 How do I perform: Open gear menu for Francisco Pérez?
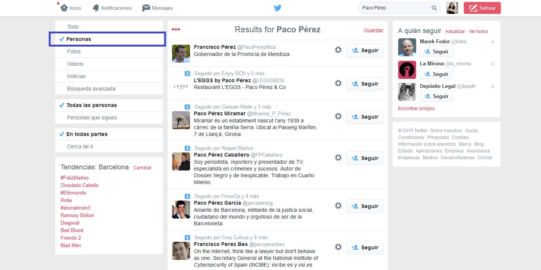pos(338,50)
